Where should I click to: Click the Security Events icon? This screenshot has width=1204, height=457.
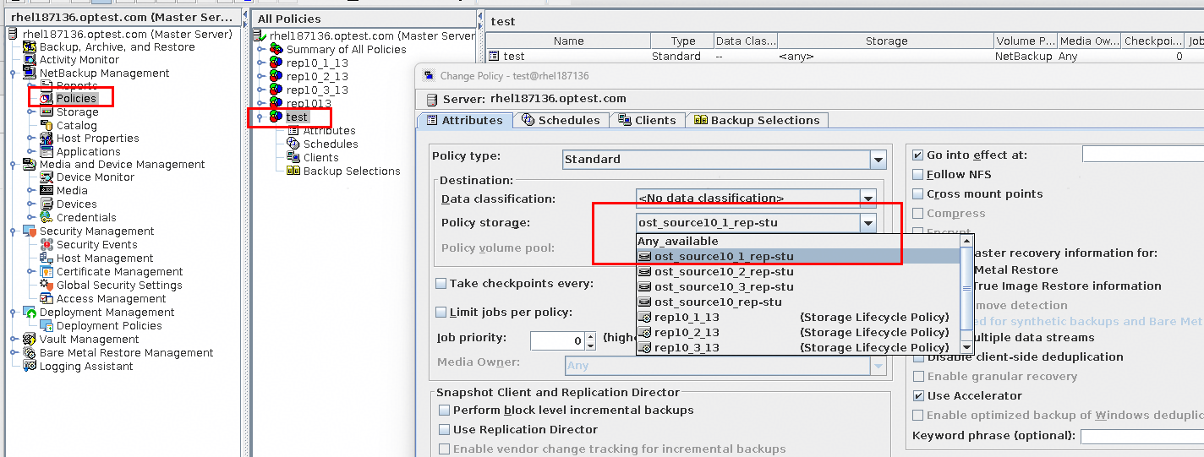47,245
